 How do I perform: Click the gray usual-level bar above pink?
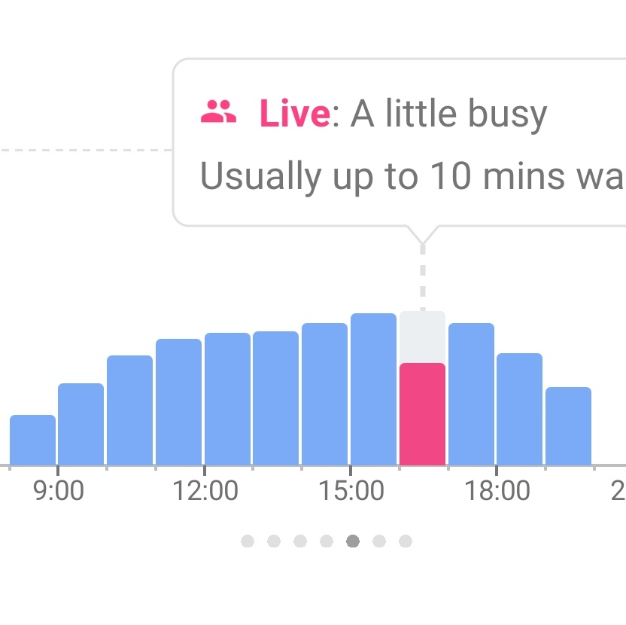point(422,337)
